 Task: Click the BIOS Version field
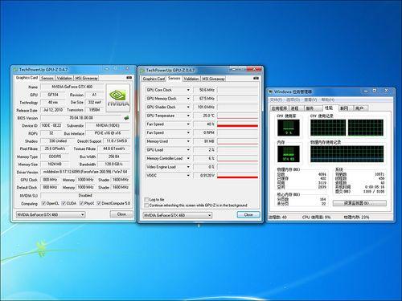[81, 118]
